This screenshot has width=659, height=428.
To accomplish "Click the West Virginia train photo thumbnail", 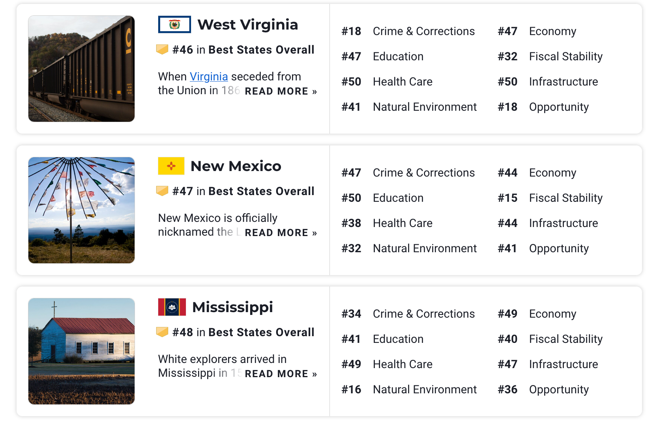I will click(x=82, y=69).
